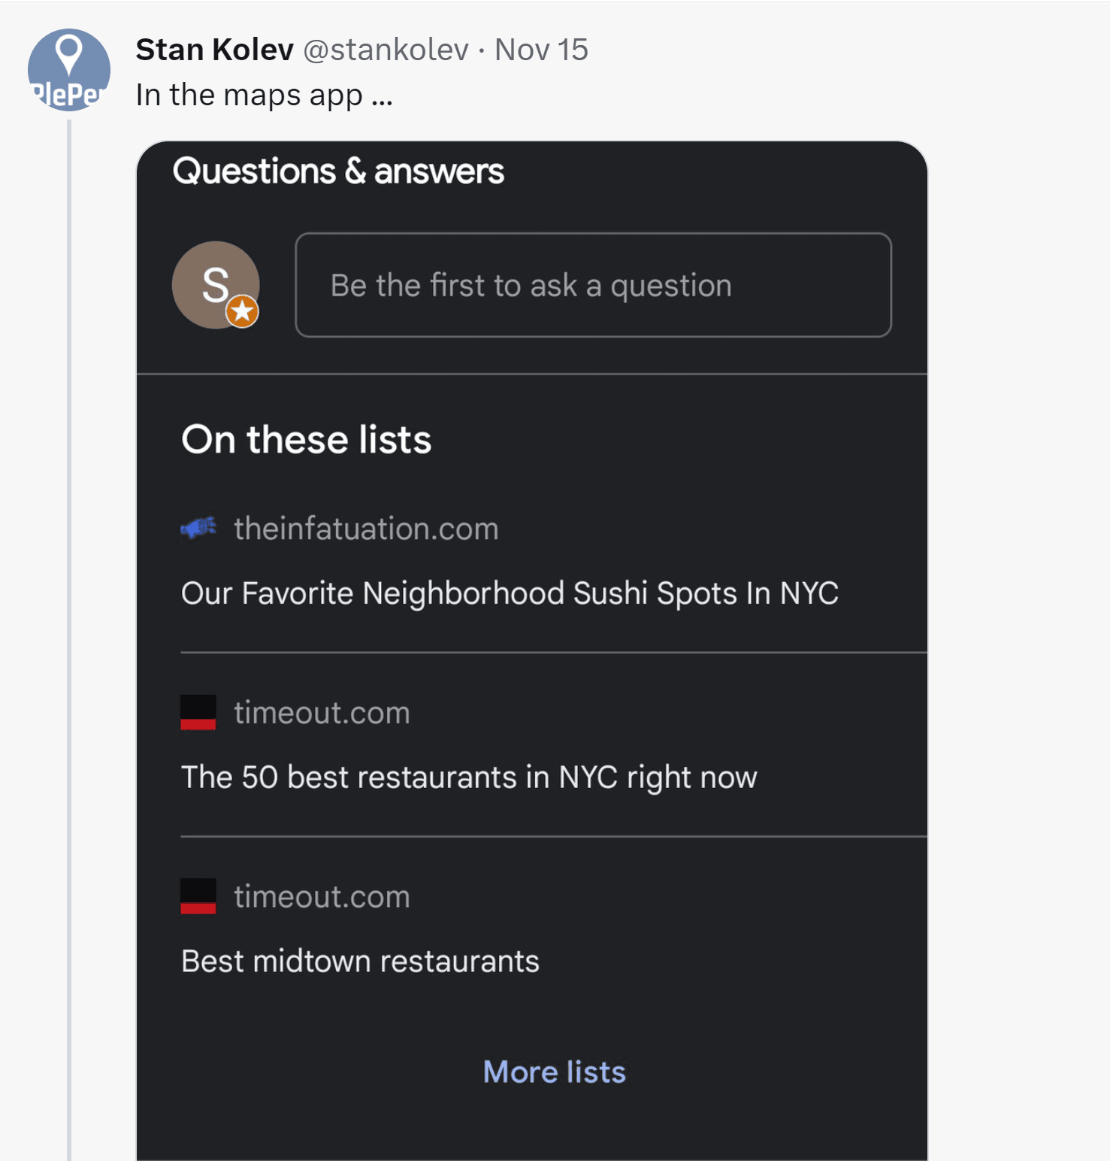The width and height of the screenshot is (1110, 1161).
Task: Open the Nov 15 timestamp link
Action: pyautogui.click(x=541, y=50)
